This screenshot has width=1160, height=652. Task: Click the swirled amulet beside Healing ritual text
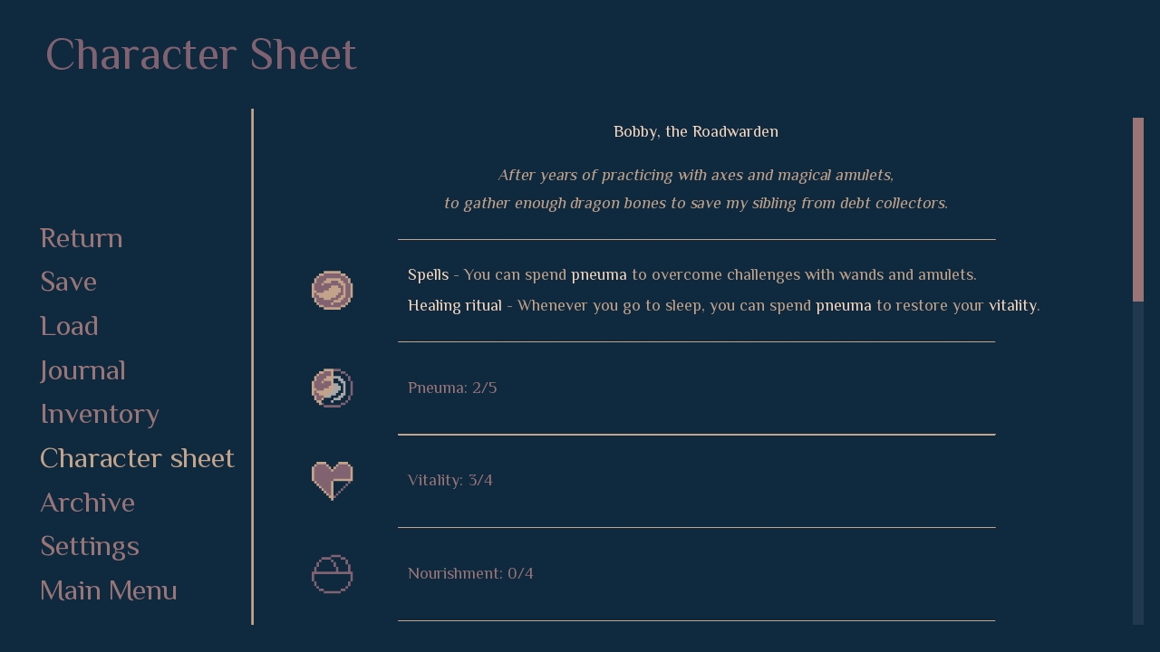click(x=332, y=290)
